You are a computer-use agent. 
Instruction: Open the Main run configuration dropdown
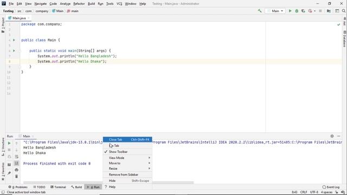[275, 11]
